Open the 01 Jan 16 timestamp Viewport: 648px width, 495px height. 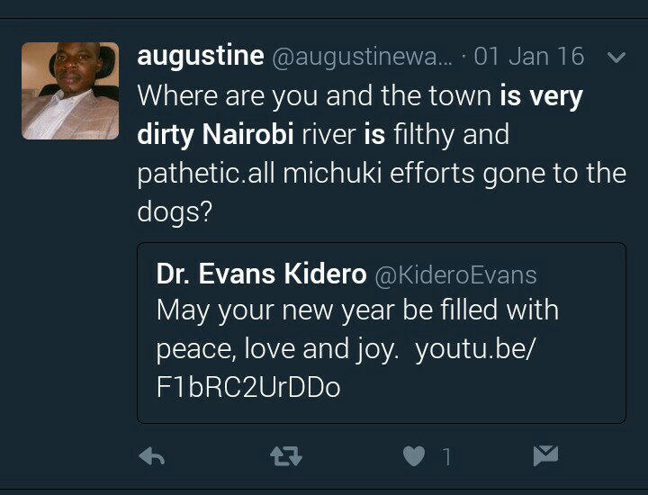529,57
